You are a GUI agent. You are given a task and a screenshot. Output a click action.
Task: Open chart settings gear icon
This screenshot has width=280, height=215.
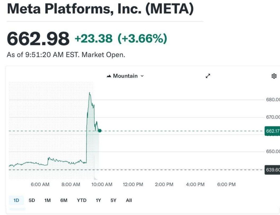(274, 76)
